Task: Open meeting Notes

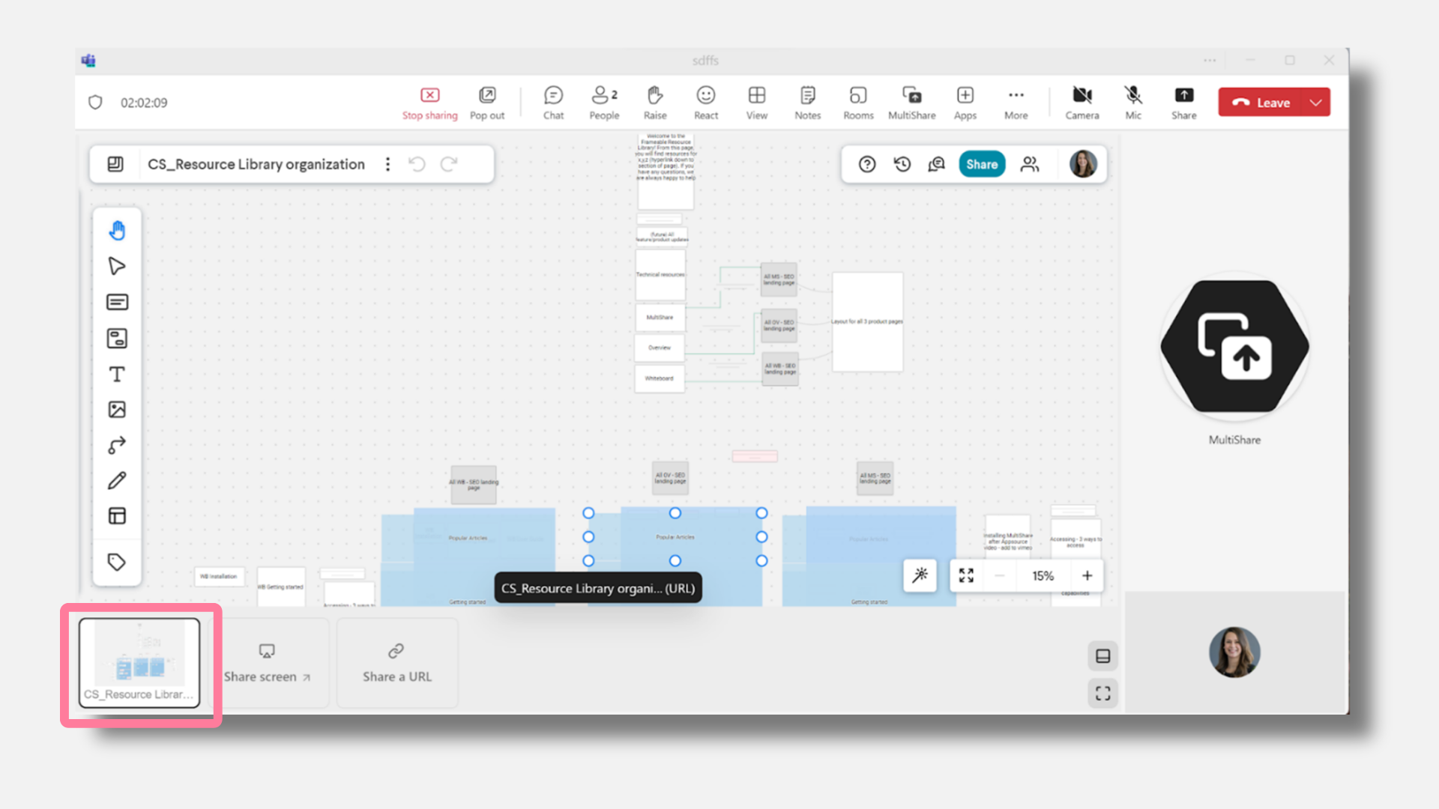Action: pyautogui.click(x=808, y=103)
